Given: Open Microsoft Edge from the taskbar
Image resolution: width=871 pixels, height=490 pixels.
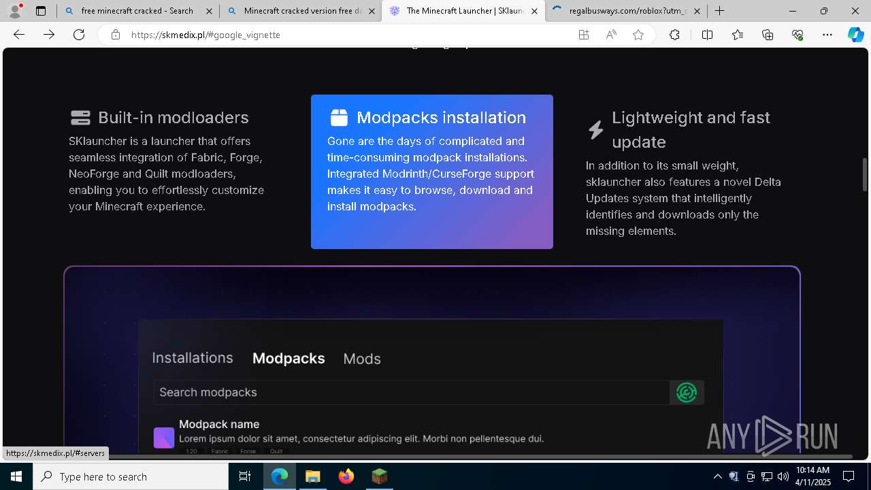Looking at the screenshot, I should pyautogui.click(x=280, y=476).
